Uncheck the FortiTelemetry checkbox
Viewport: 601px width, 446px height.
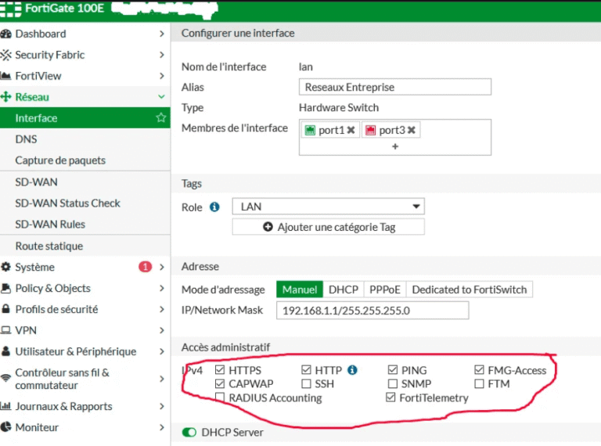(390, 397)
